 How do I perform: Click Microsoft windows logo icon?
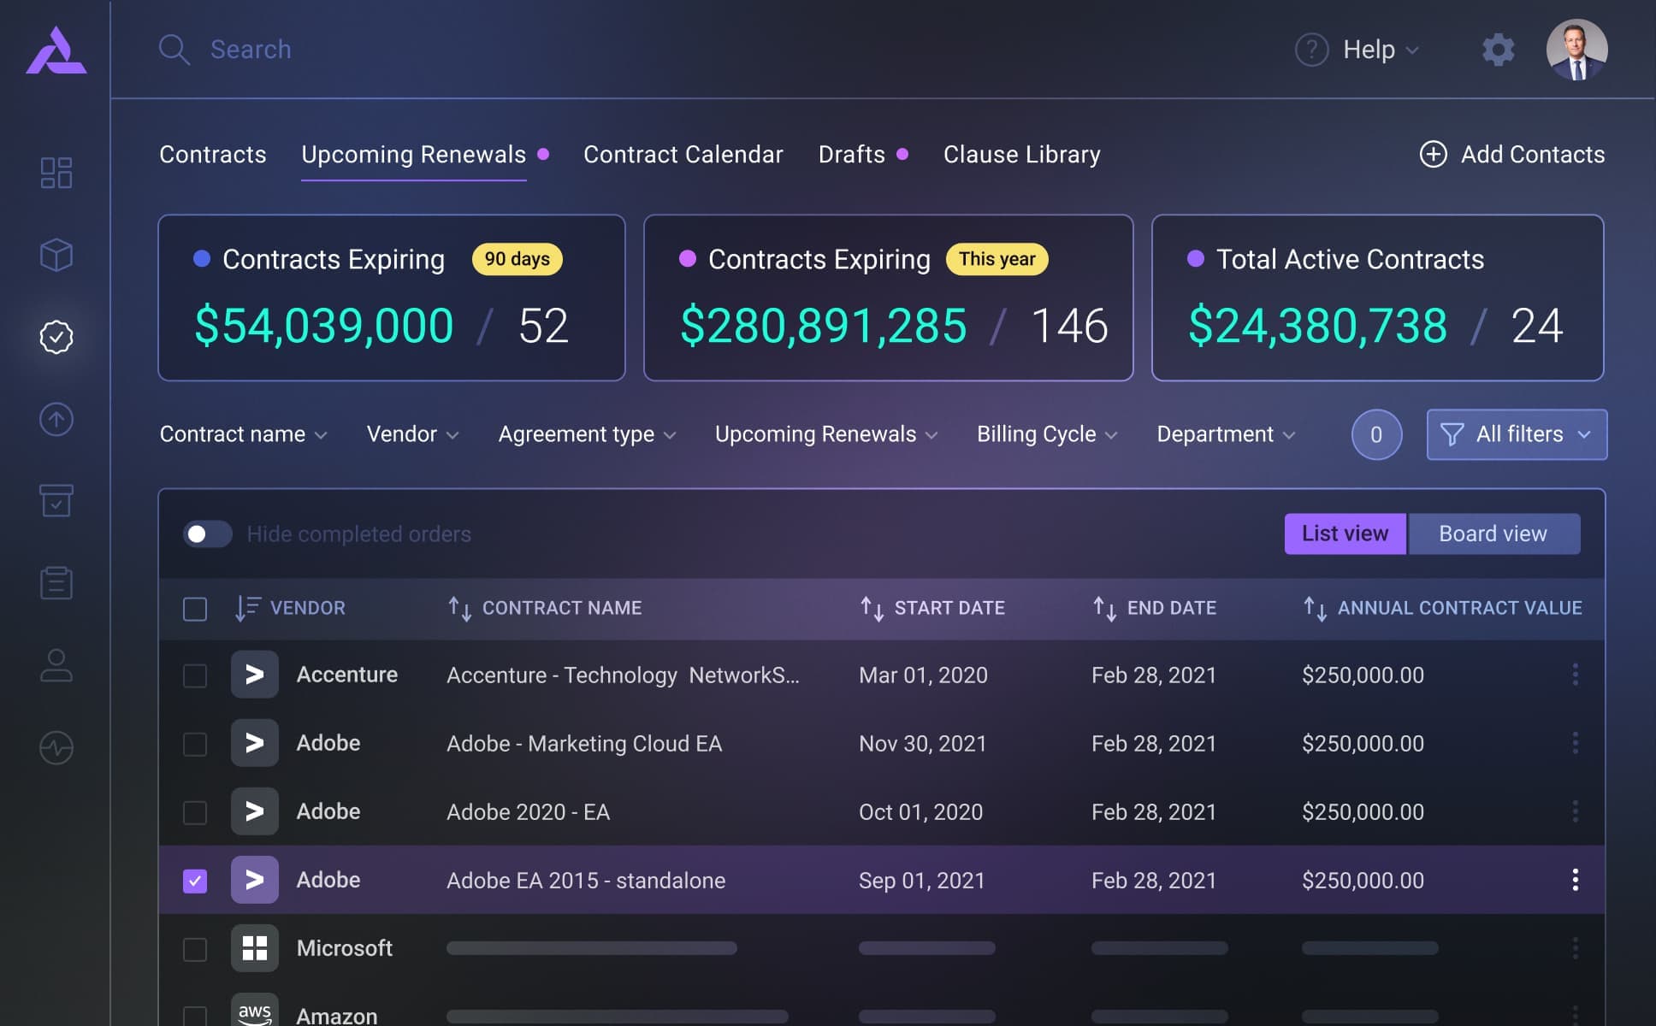click(254, 948)
